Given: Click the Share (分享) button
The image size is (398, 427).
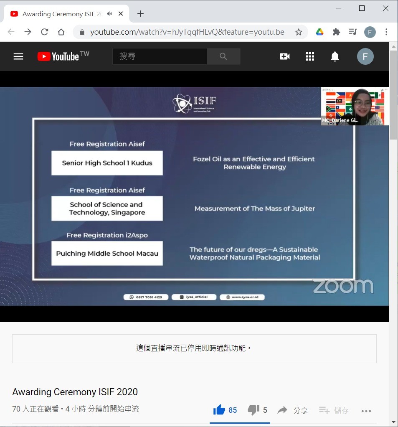Looking at the screenshot, I should click(293, 410).
